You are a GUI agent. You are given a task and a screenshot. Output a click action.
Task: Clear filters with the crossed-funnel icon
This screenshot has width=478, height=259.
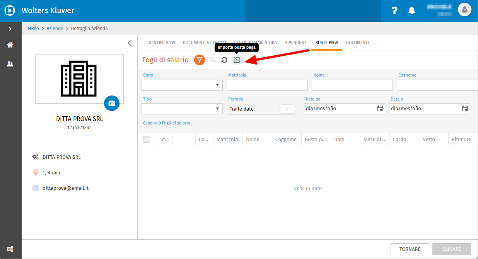coord(212,60)
